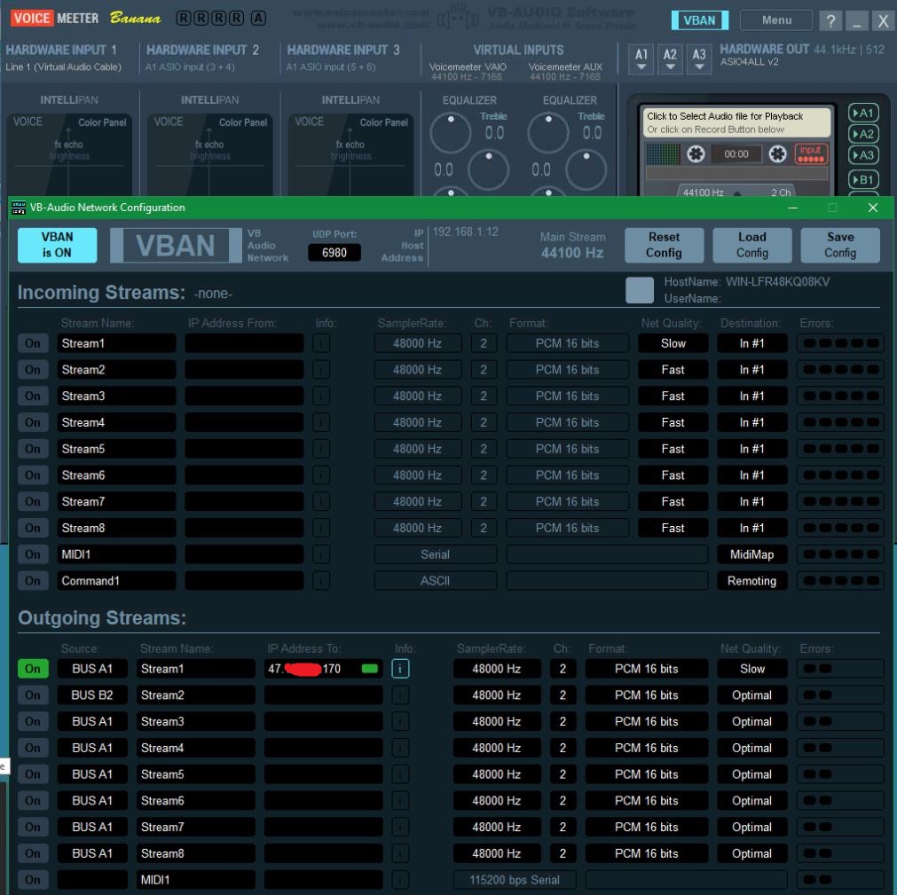This screenshot has height=895, width=897.
Task: Change outgoing Stream2 source BUS B2
Action: click(x=92, y=695)
